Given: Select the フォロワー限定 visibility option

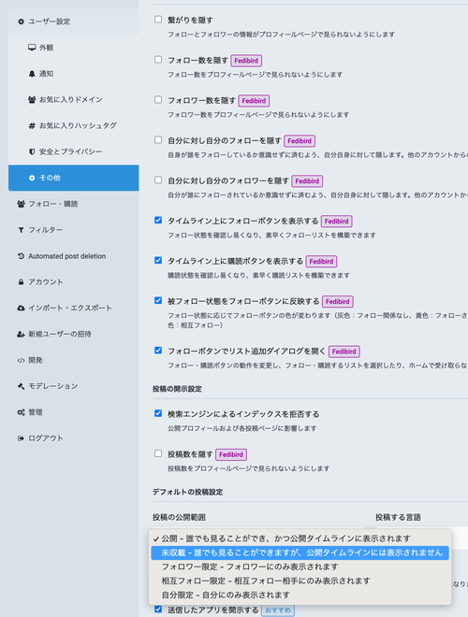Looking at the screenshot, I should (300, 567).
